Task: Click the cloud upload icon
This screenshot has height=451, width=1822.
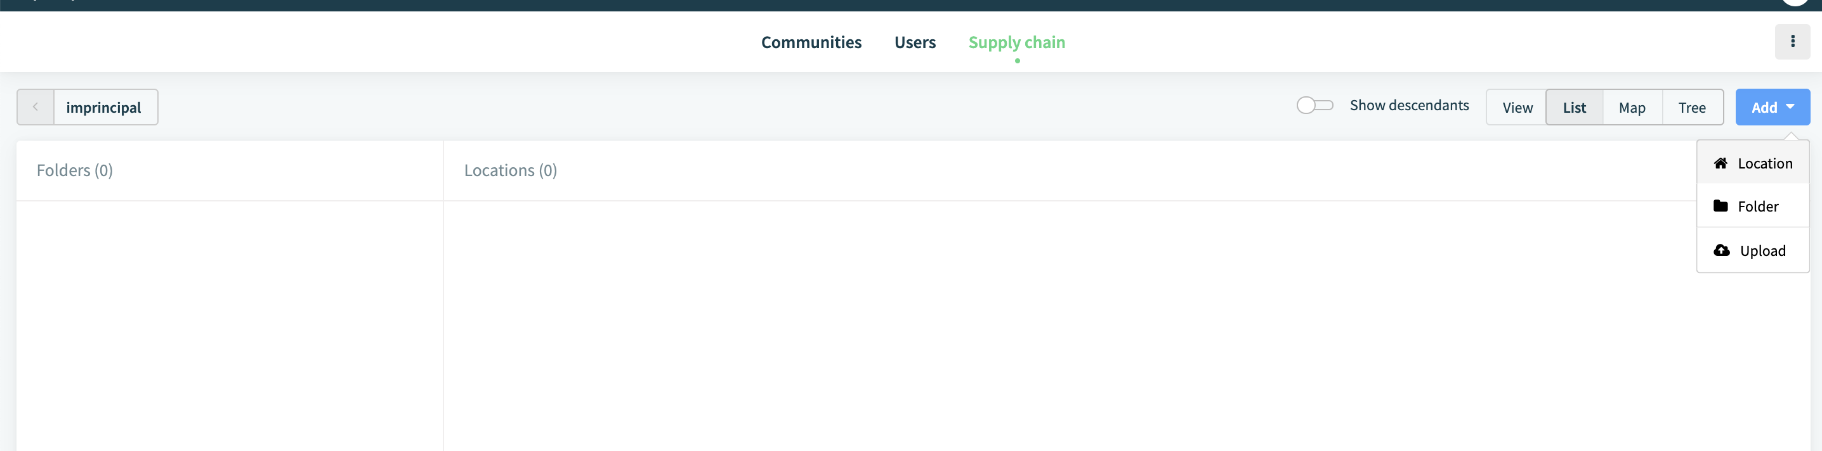Action: (x=1722, y=251)
